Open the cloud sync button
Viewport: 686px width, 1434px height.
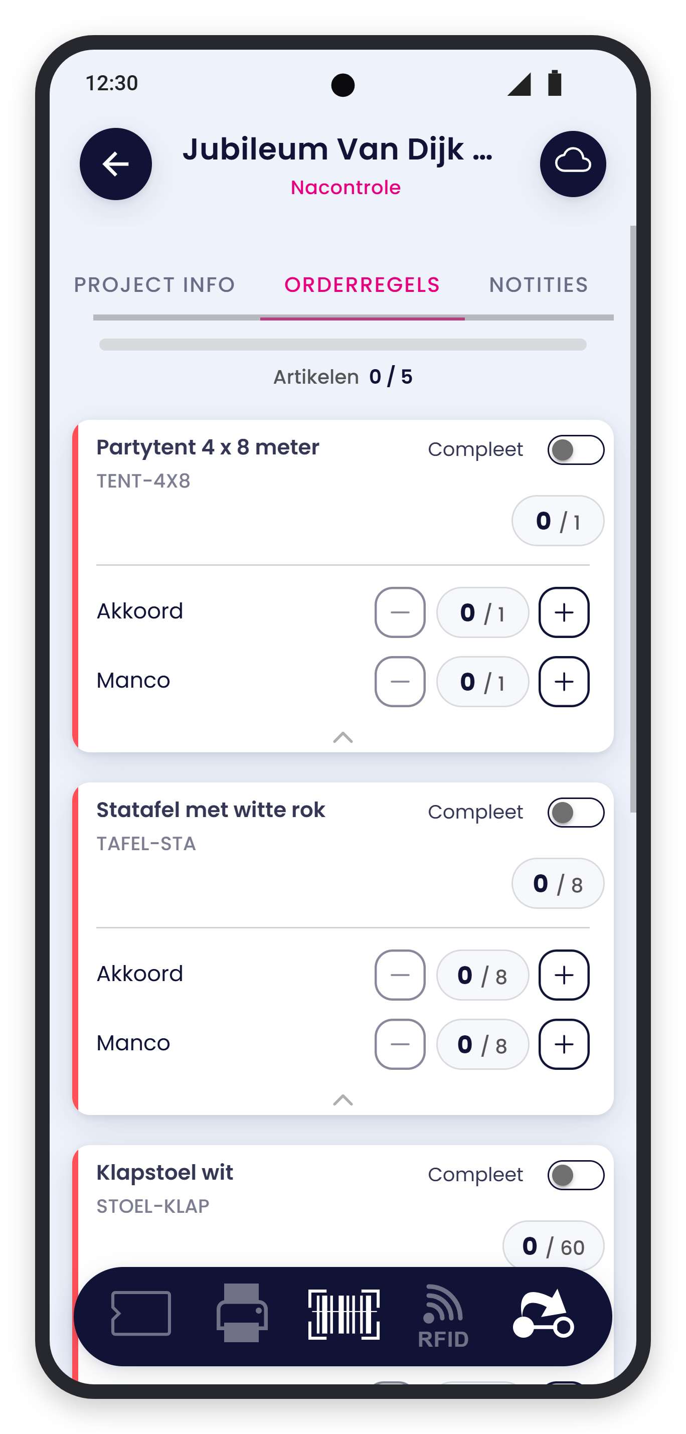(573, 164)
